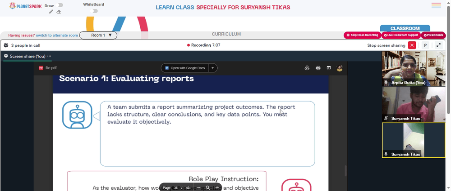The height and width of the screenshot is (191, 451).
Task: Open the CURRICULUM tab
Action: (x=226, y=34)
